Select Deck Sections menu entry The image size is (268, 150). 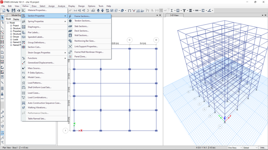89,31
